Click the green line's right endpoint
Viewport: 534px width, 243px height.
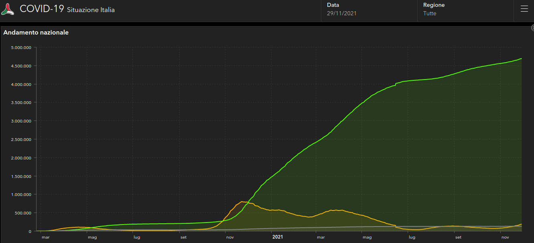(521, 59)
